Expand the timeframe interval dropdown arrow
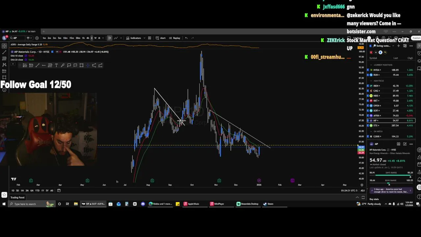This screenshot has width=421, height=237. [103, 38]
